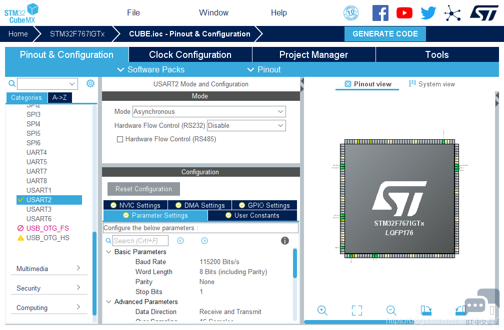Rotate the chip clockwise
This screenshot has width=504, height=330.
click(426, 311)
